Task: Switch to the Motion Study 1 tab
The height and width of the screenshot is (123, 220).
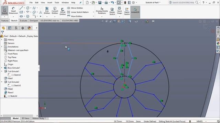Action: 39,118
